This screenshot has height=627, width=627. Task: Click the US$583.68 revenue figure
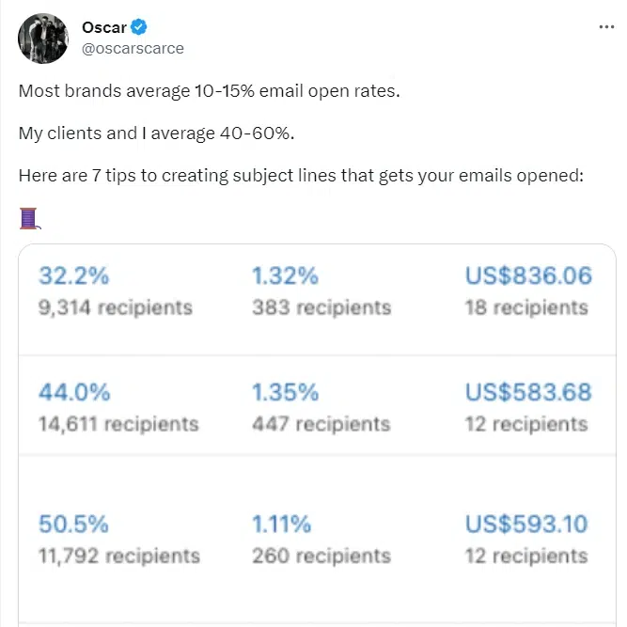(528, 392)
